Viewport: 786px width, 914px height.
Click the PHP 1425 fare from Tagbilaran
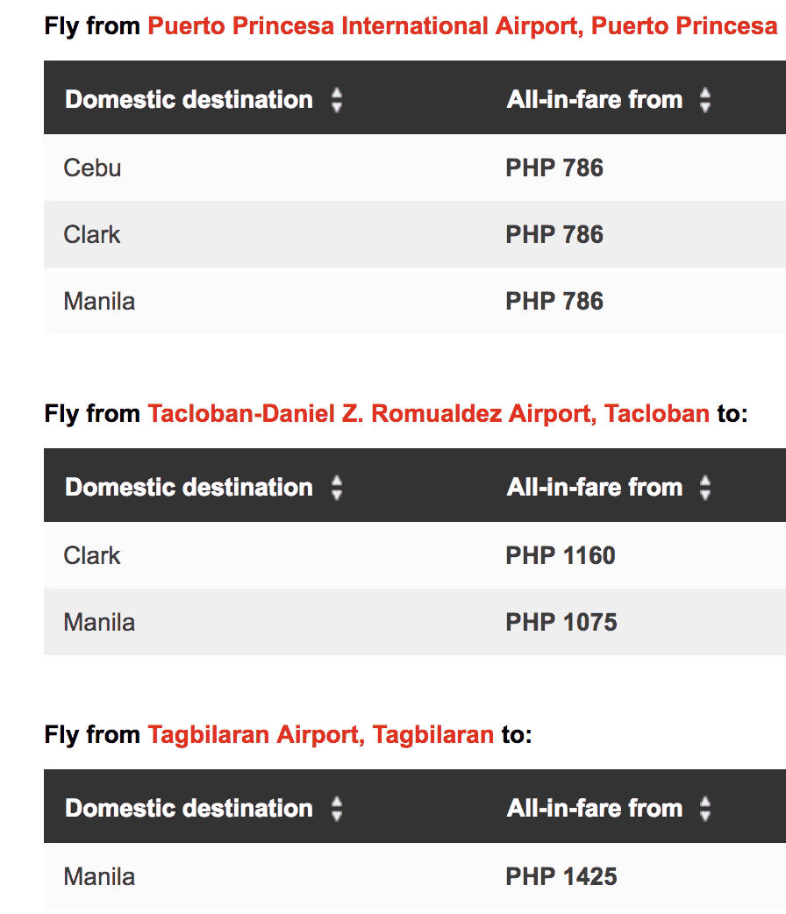(x=561, y=876)
